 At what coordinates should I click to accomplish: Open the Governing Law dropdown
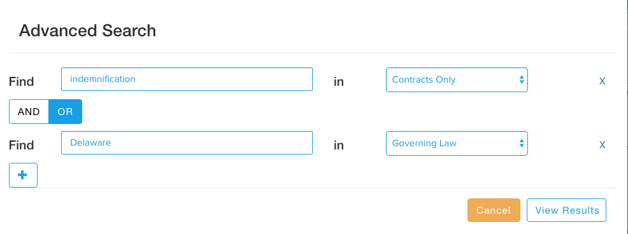tap(457, 143)
